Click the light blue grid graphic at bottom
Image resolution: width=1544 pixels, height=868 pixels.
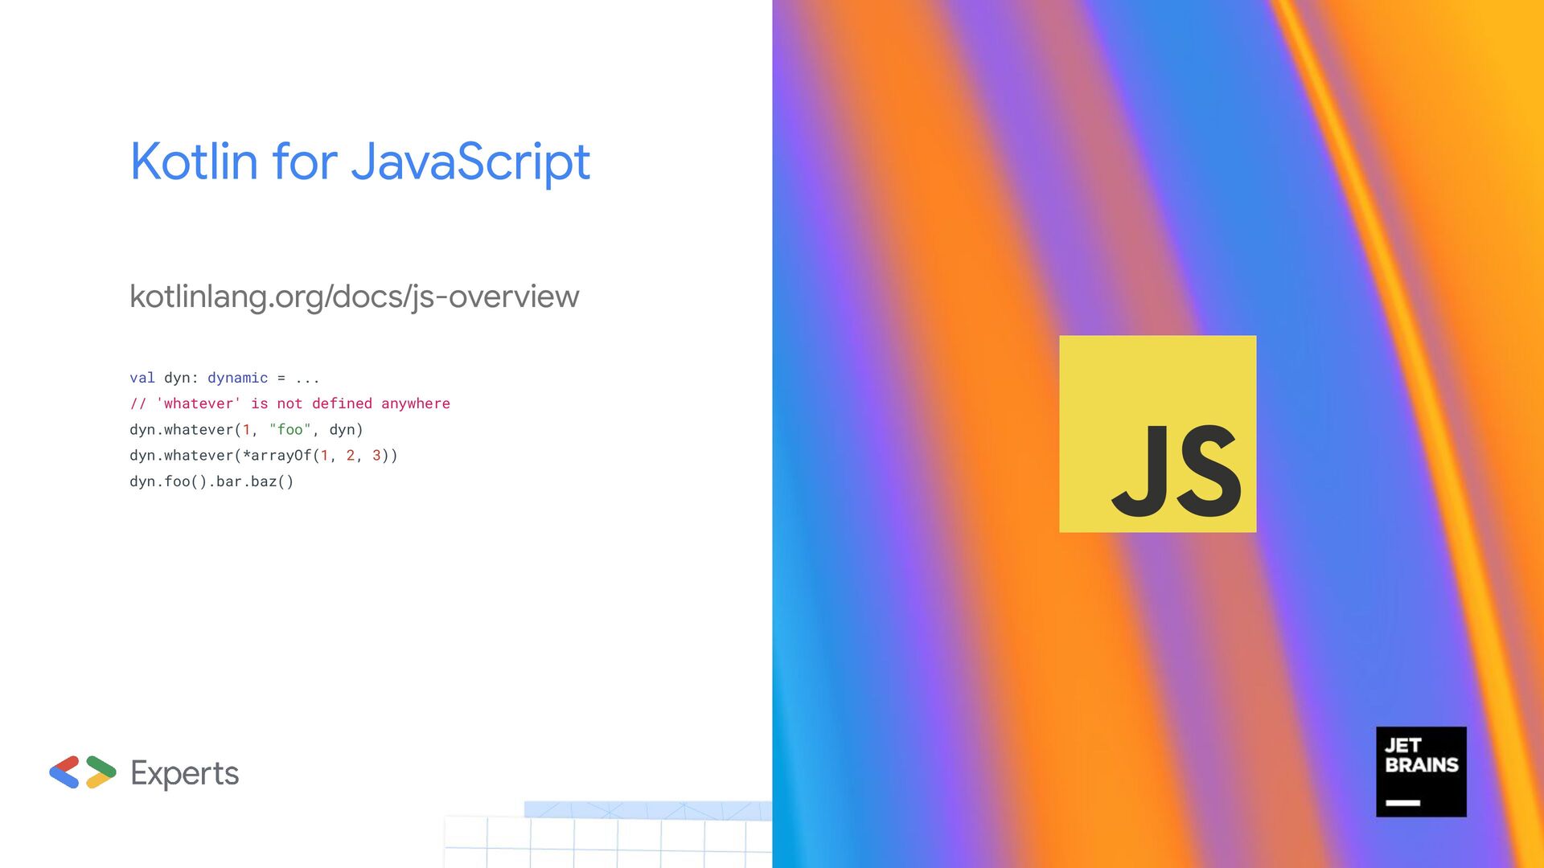607,834
